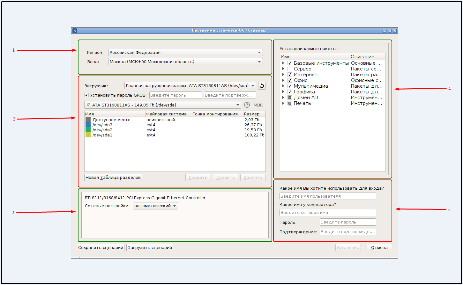463x285 pixels.
Task: Focus the computer network name field
Action: [328, 212]
